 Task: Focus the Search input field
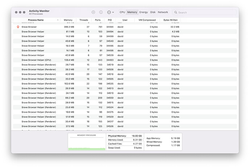(204, 12)
